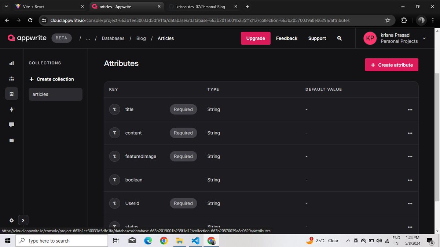
Task: Bookmark this page with the star icon
Action: pos(388,20)
